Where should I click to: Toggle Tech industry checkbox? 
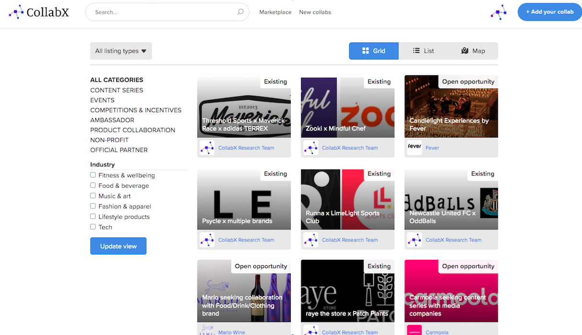(93, 227)
